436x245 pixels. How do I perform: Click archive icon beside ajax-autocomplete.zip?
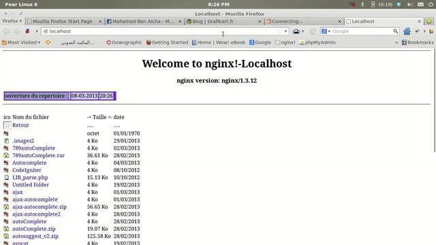6,207
